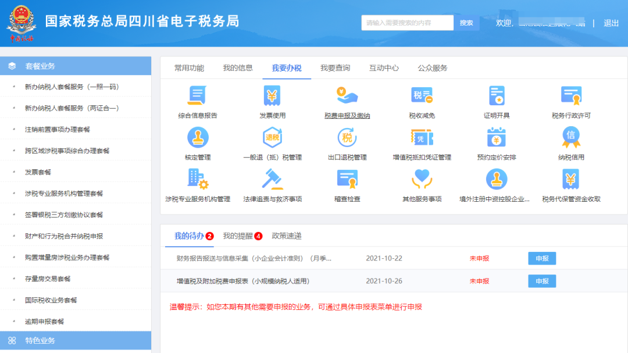Open 税收减免 icon
Screen dimensions: 628x353
click(x=422, y=96)
